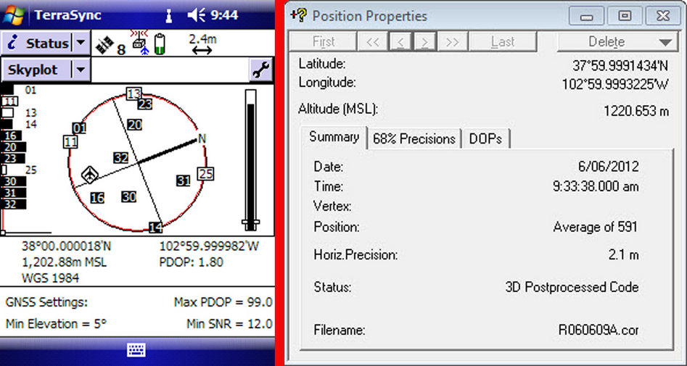
Task: Open the Windows Start flag in TerraSync
Action: point(15,14)
